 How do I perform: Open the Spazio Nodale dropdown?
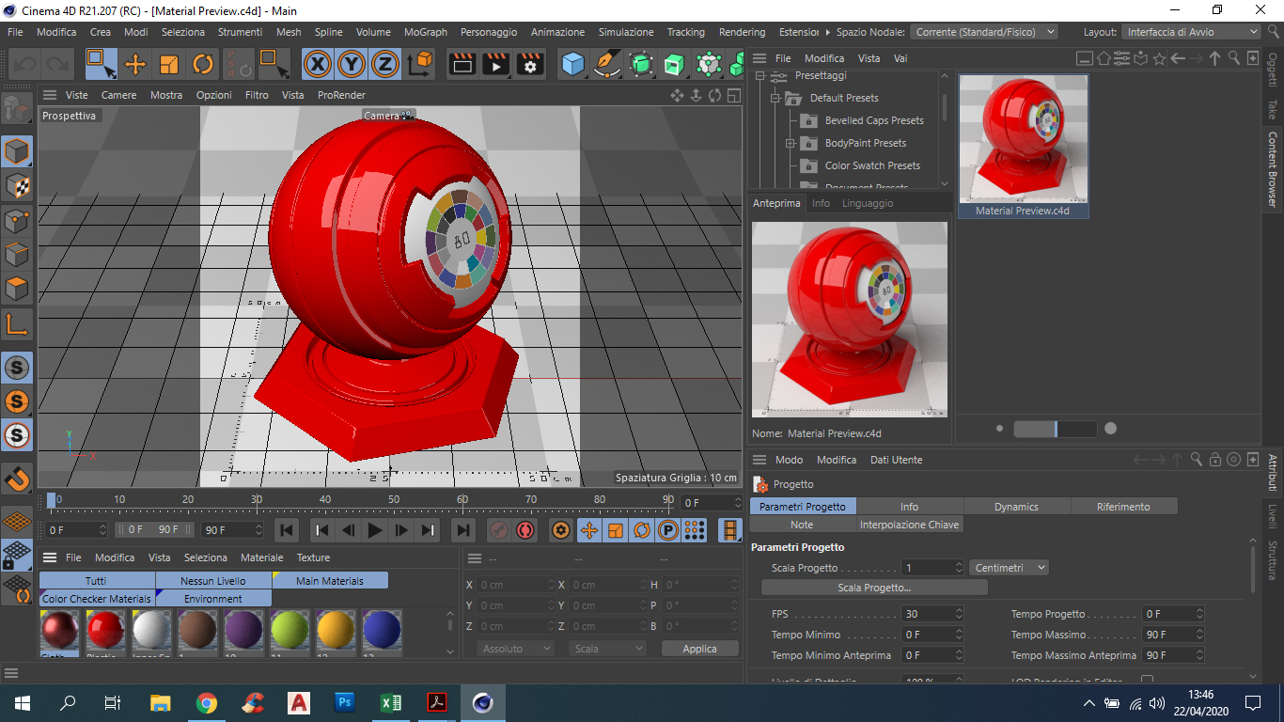(x=985, y=32)
